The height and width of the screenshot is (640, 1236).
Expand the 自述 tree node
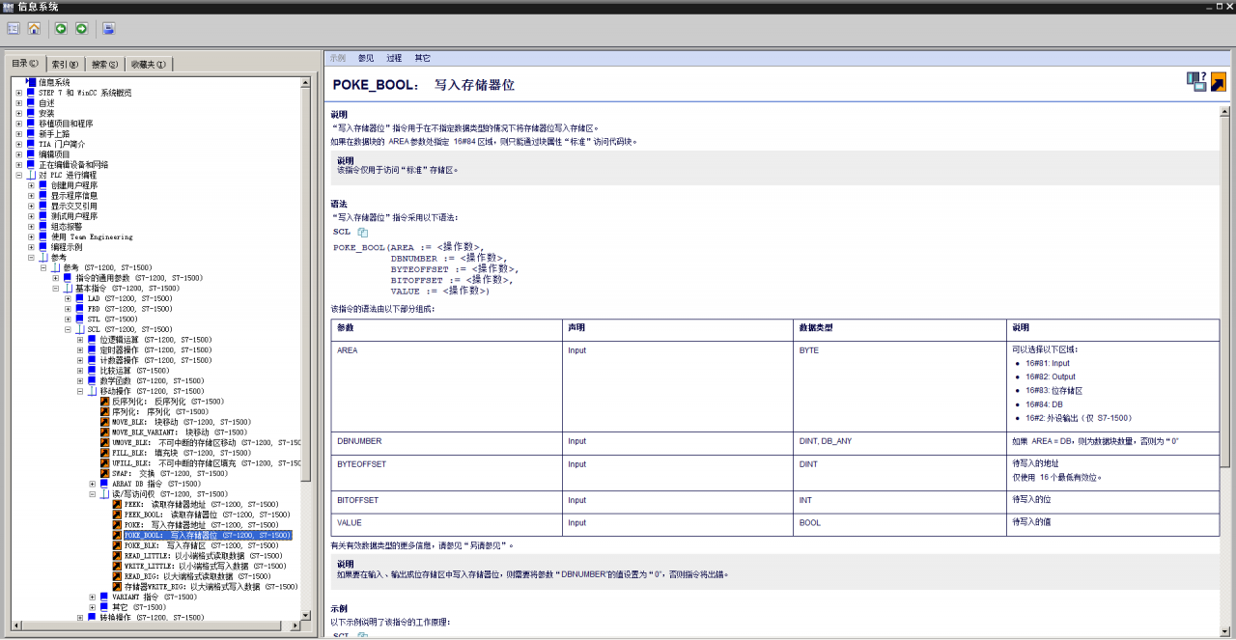tap(18, 103)
